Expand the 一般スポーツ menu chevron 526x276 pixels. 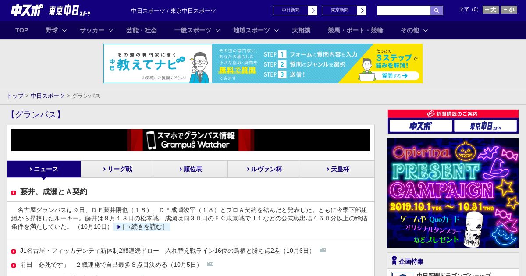point(218,30)
